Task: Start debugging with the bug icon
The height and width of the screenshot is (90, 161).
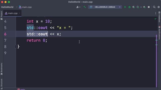Action: (x=130, y=7)
